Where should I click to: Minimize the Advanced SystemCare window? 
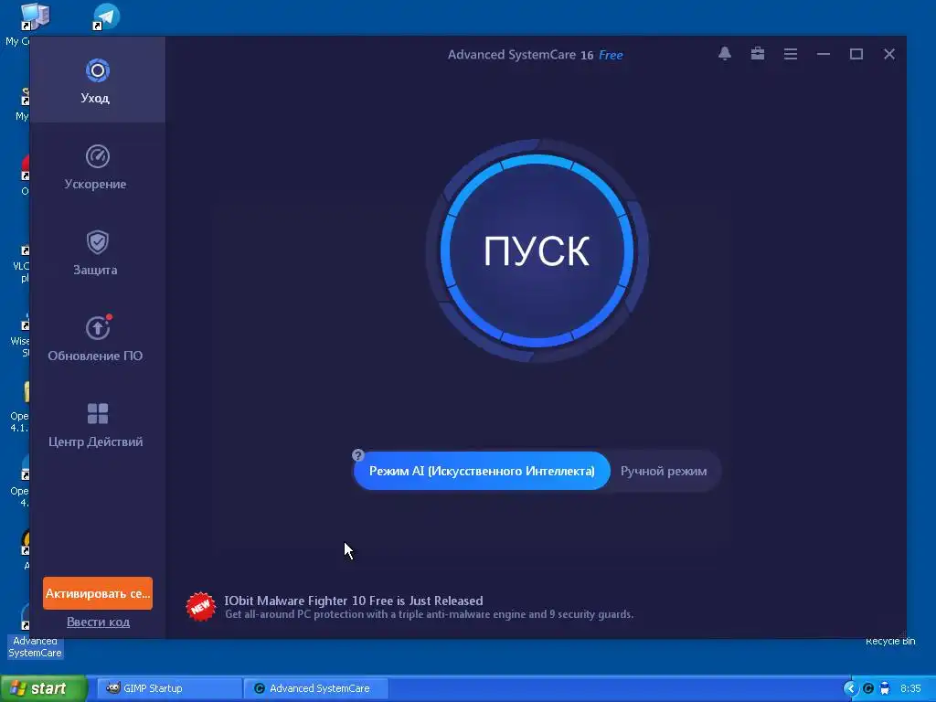click(824, 54)
